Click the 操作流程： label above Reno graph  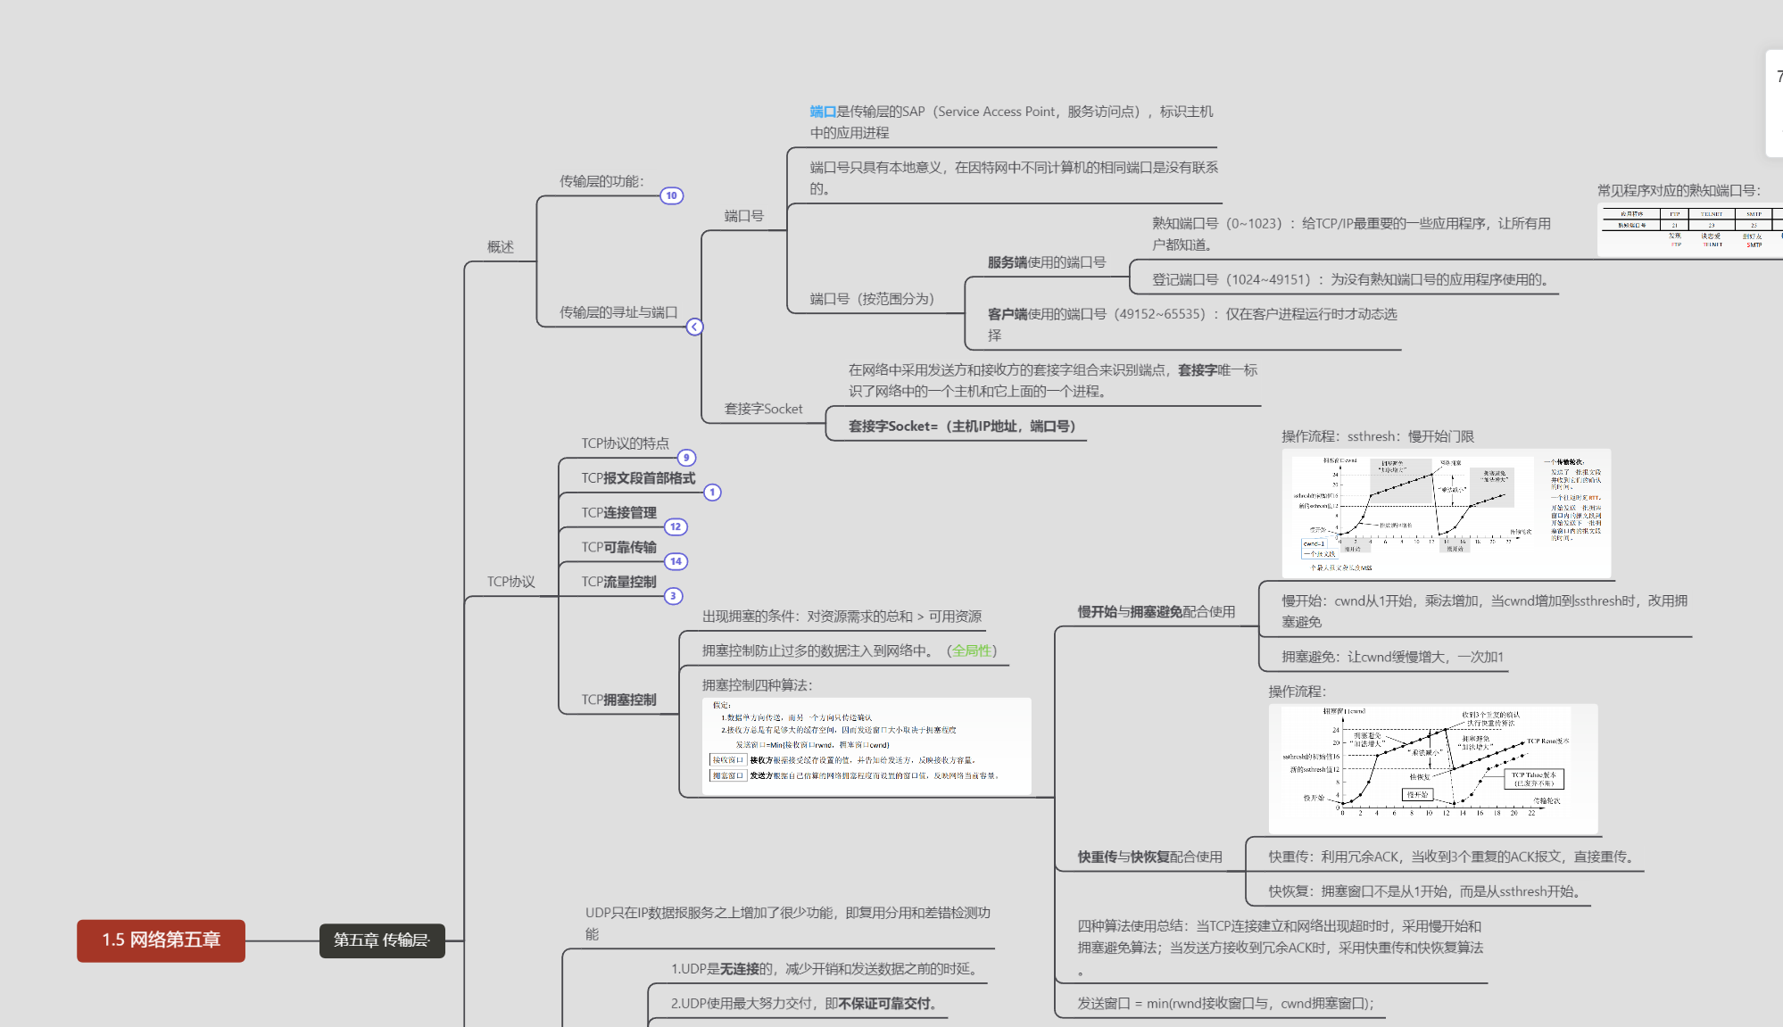pos(1298,692)
